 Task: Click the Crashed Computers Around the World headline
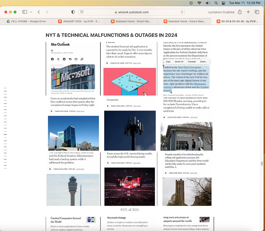coord(66,220)
